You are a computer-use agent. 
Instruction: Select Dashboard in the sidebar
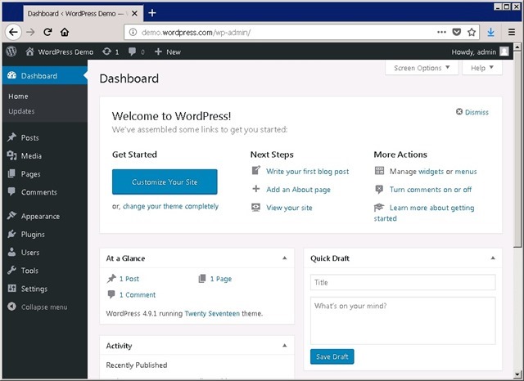[45, 76]
